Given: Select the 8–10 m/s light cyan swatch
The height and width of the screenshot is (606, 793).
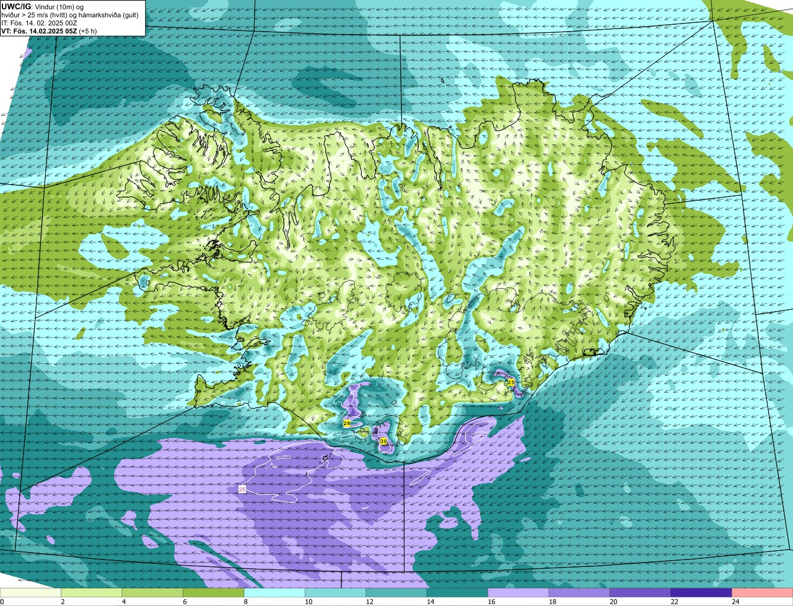Looking at the screenshot, I should pos(274,593).
